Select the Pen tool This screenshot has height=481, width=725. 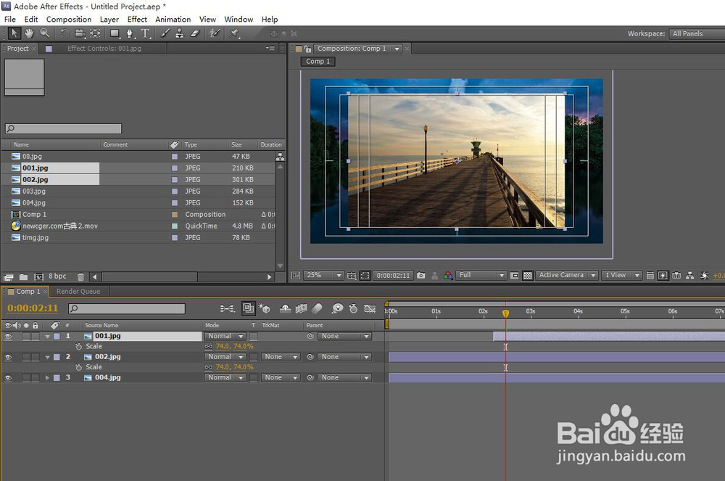pyautogui.click(x=130, y=33)
